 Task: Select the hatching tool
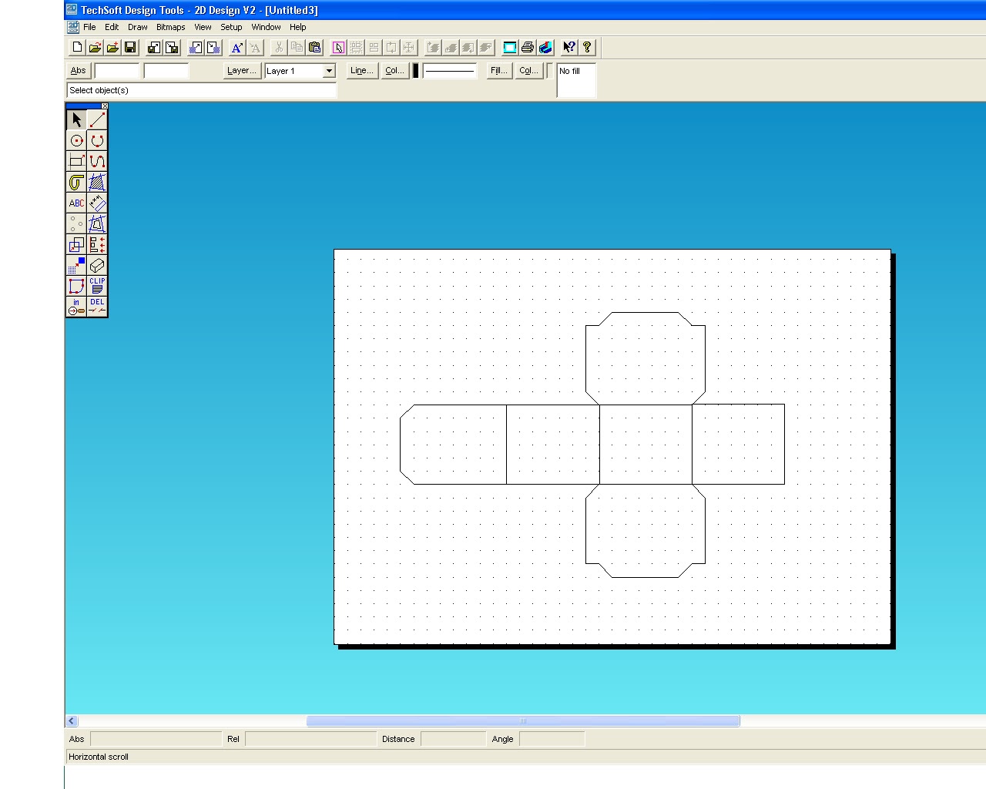[x=97, y=183]
